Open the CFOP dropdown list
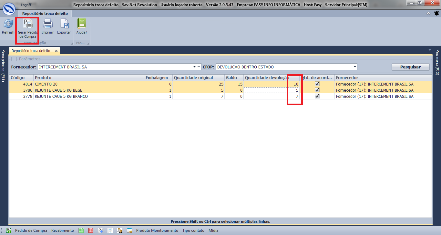The height and width of the screenshot is (235, 441). point(355,67)
